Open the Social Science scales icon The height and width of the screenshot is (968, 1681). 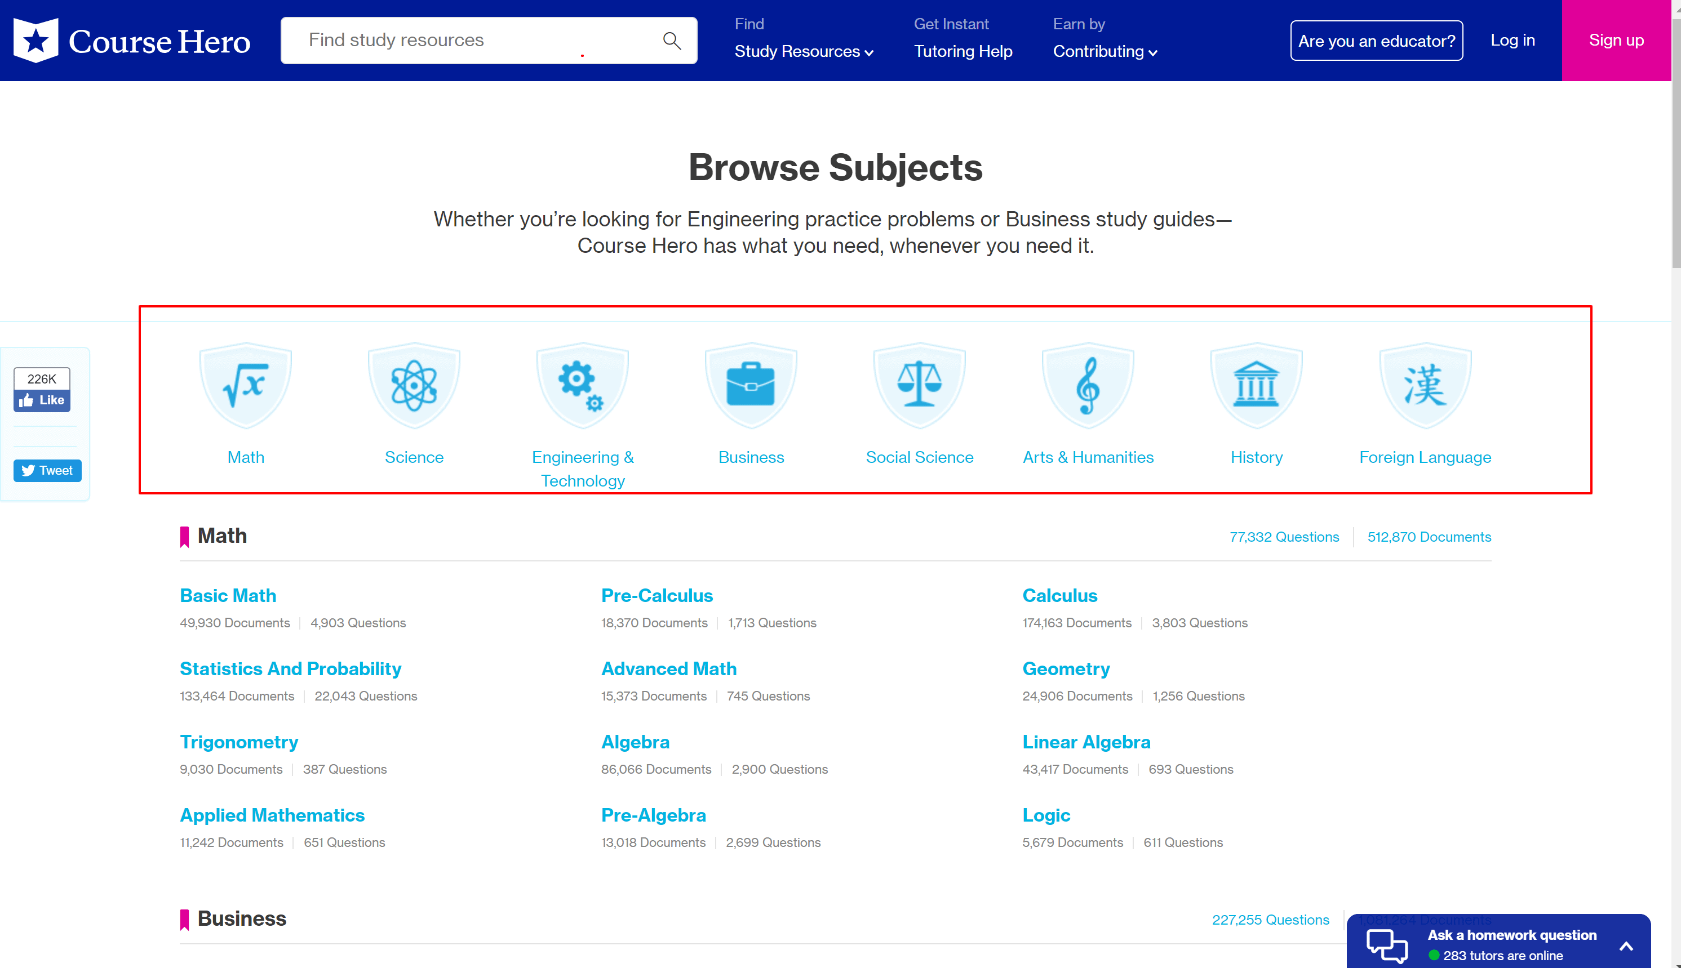pyautogui.click(x=919, y=385)
